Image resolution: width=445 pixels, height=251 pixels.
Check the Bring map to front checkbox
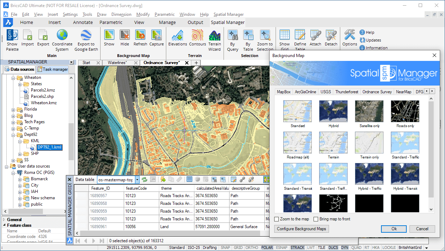pos(316,219)
